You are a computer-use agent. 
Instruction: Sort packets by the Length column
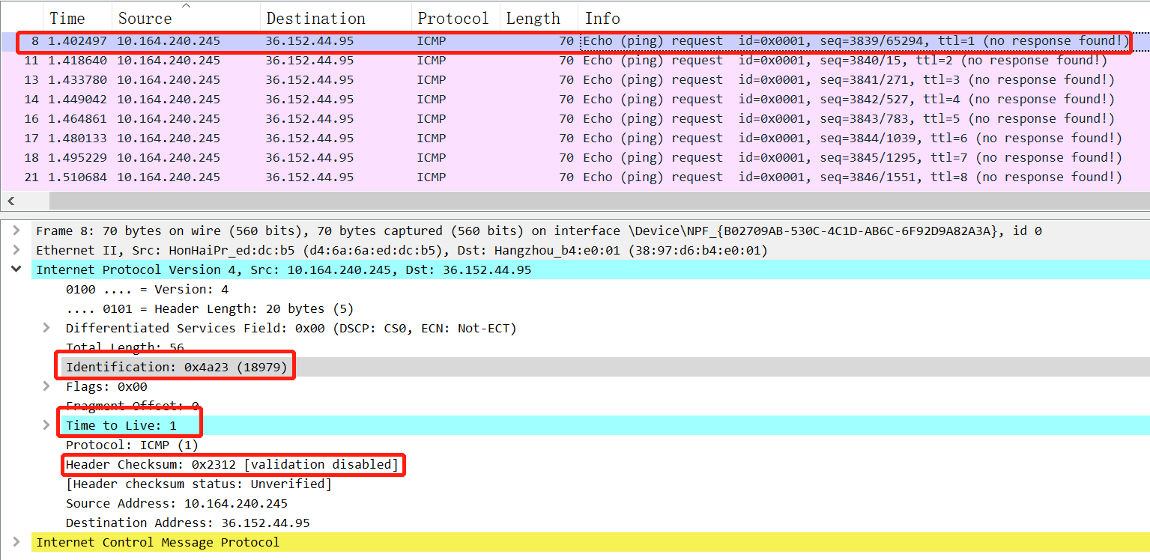click(x=533, y=16)
